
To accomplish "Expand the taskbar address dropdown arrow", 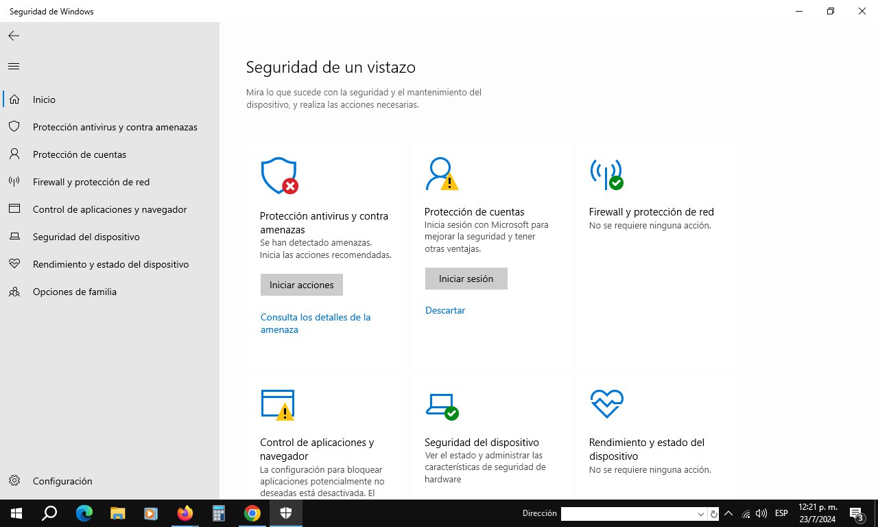I will 701,513.
